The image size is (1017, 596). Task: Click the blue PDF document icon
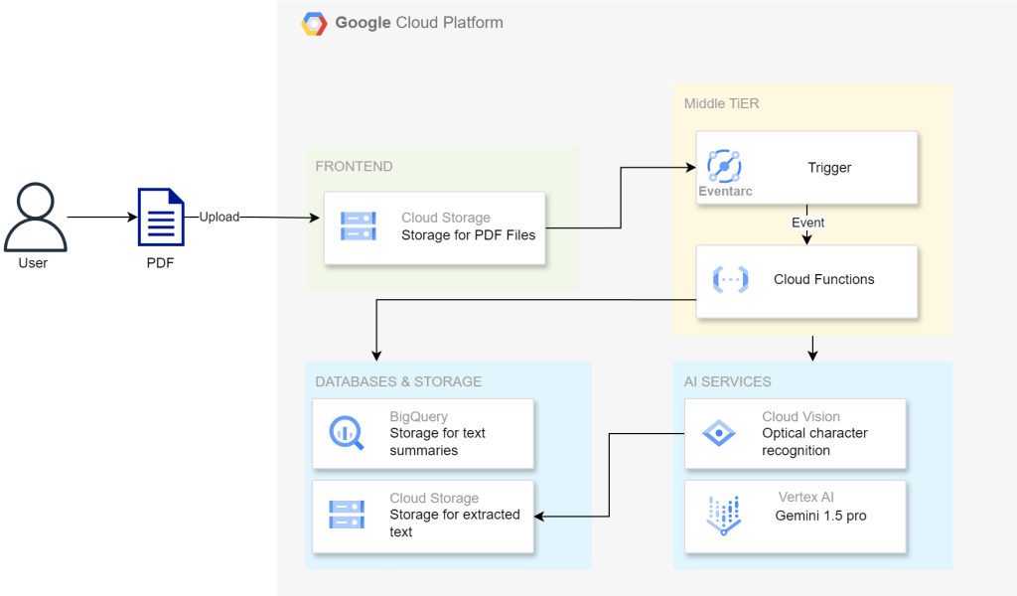coord(161,217)
